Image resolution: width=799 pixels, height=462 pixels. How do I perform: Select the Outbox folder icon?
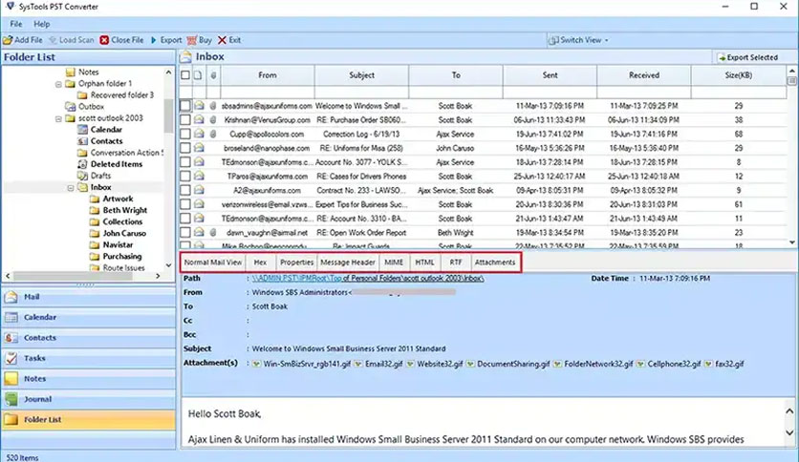71,106
